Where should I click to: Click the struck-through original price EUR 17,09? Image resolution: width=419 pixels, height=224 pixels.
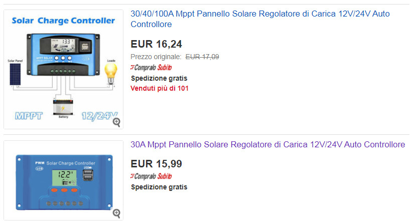coord(202,57)
